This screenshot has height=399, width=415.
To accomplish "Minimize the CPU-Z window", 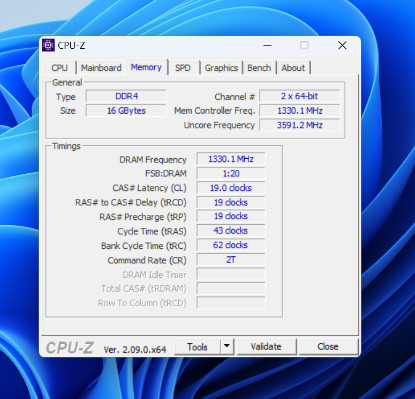I will (268, 46).
